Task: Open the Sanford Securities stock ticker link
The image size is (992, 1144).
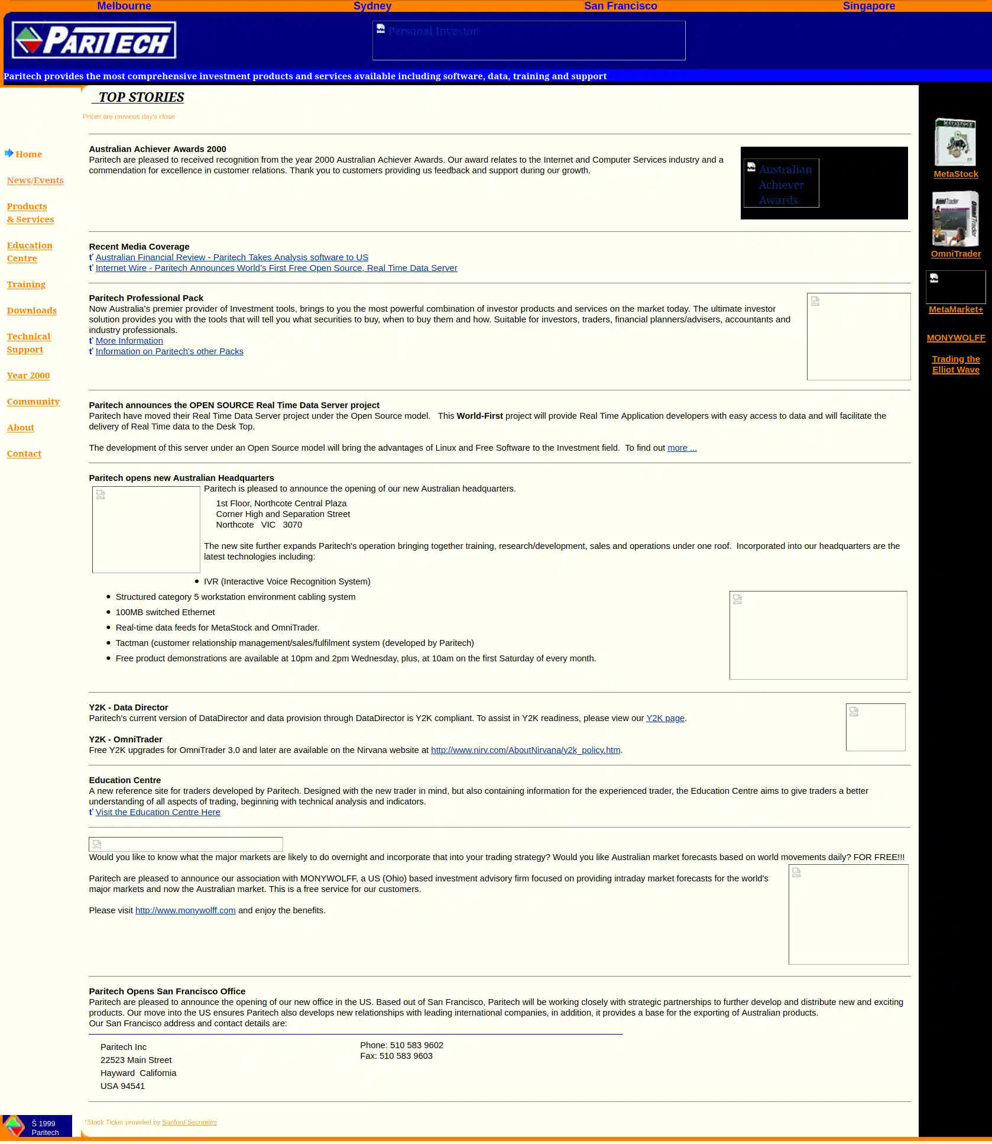Action: point(189,1122)
